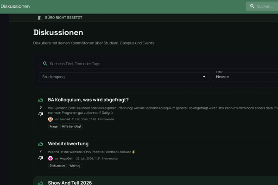The height and width of the screenshot is (185, 278).
Task: Downvote the BA Kolloquium post
Action: [41, 114]
